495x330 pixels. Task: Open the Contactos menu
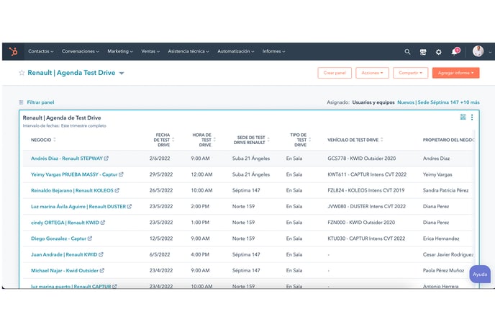[x=41, y=52]
